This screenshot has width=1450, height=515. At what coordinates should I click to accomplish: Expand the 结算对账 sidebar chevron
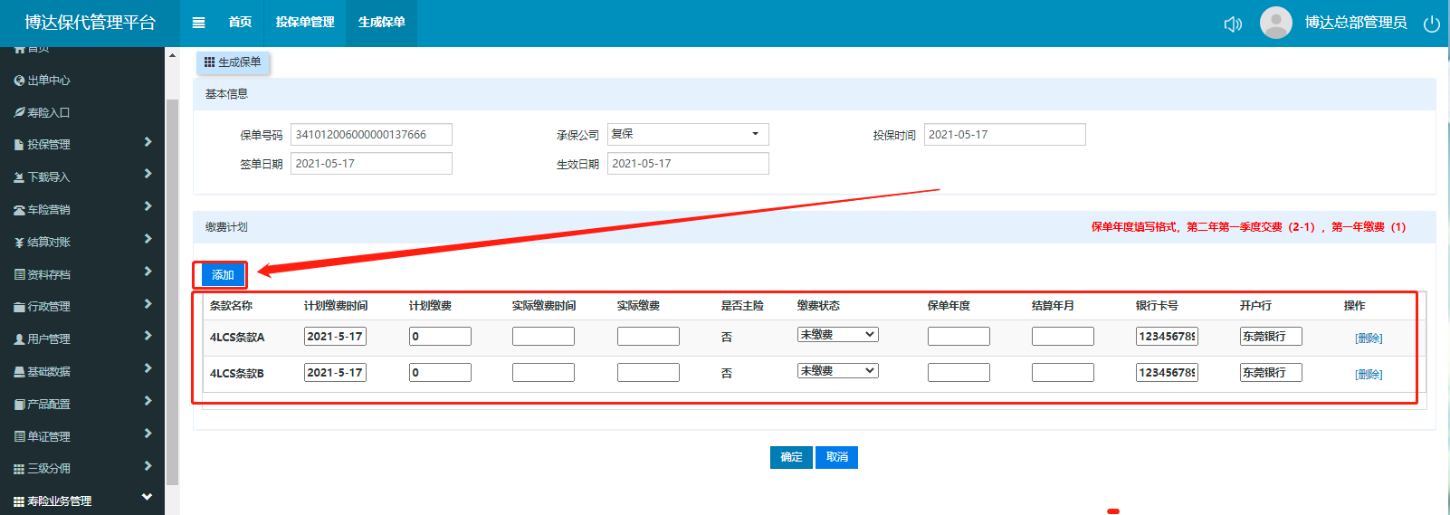pyautogui.click(x=148, y=239)
